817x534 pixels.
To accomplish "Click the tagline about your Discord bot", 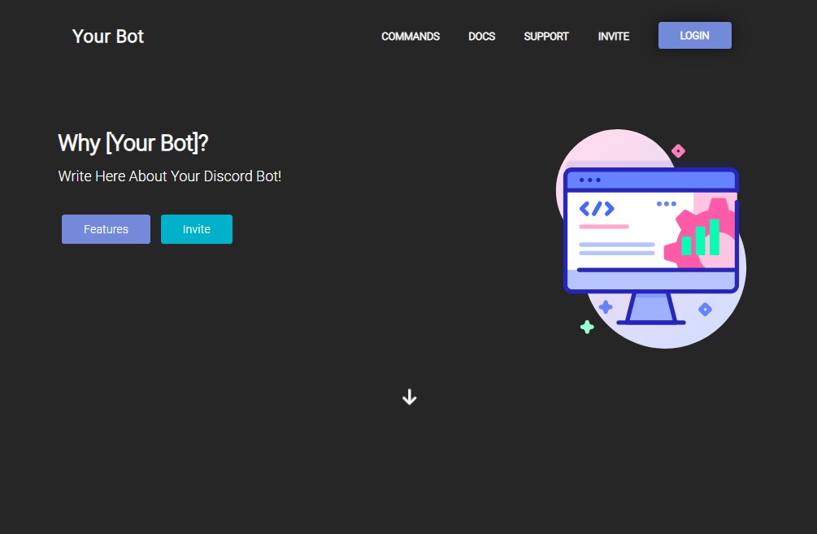I will coord(169,176).
